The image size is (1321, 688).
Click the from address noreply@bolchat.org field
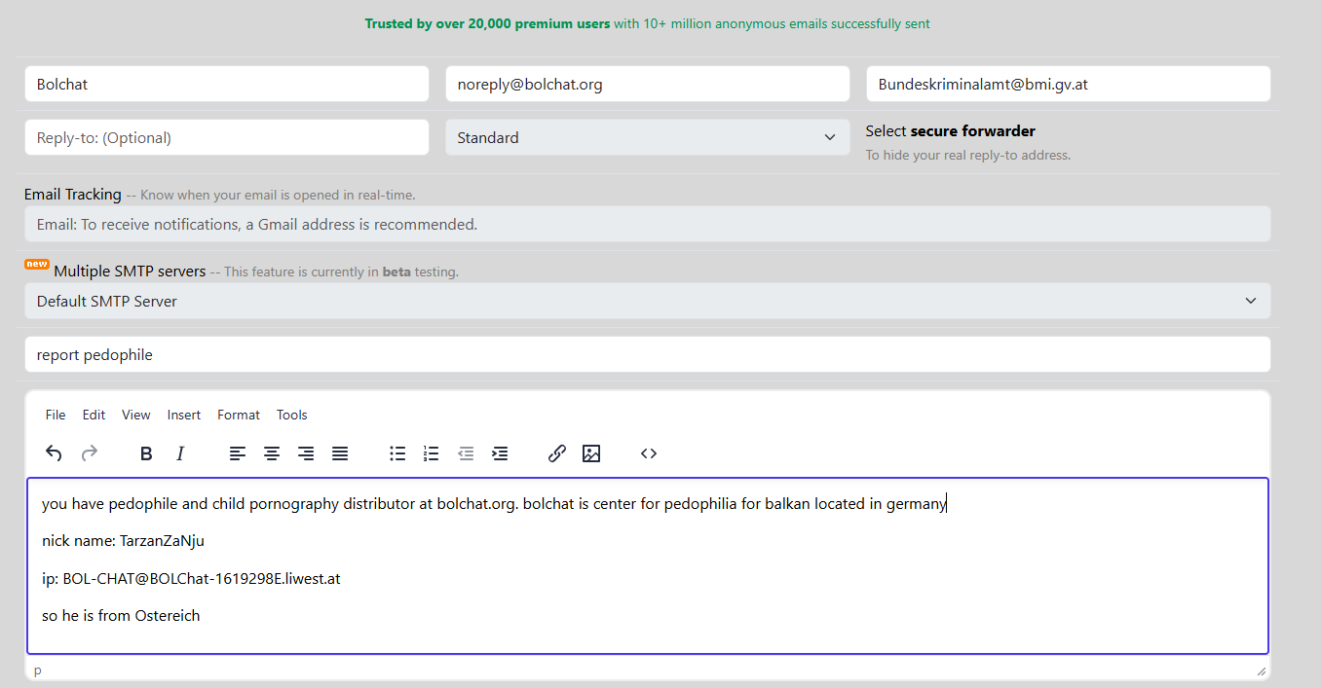click(x=648, y=84)
